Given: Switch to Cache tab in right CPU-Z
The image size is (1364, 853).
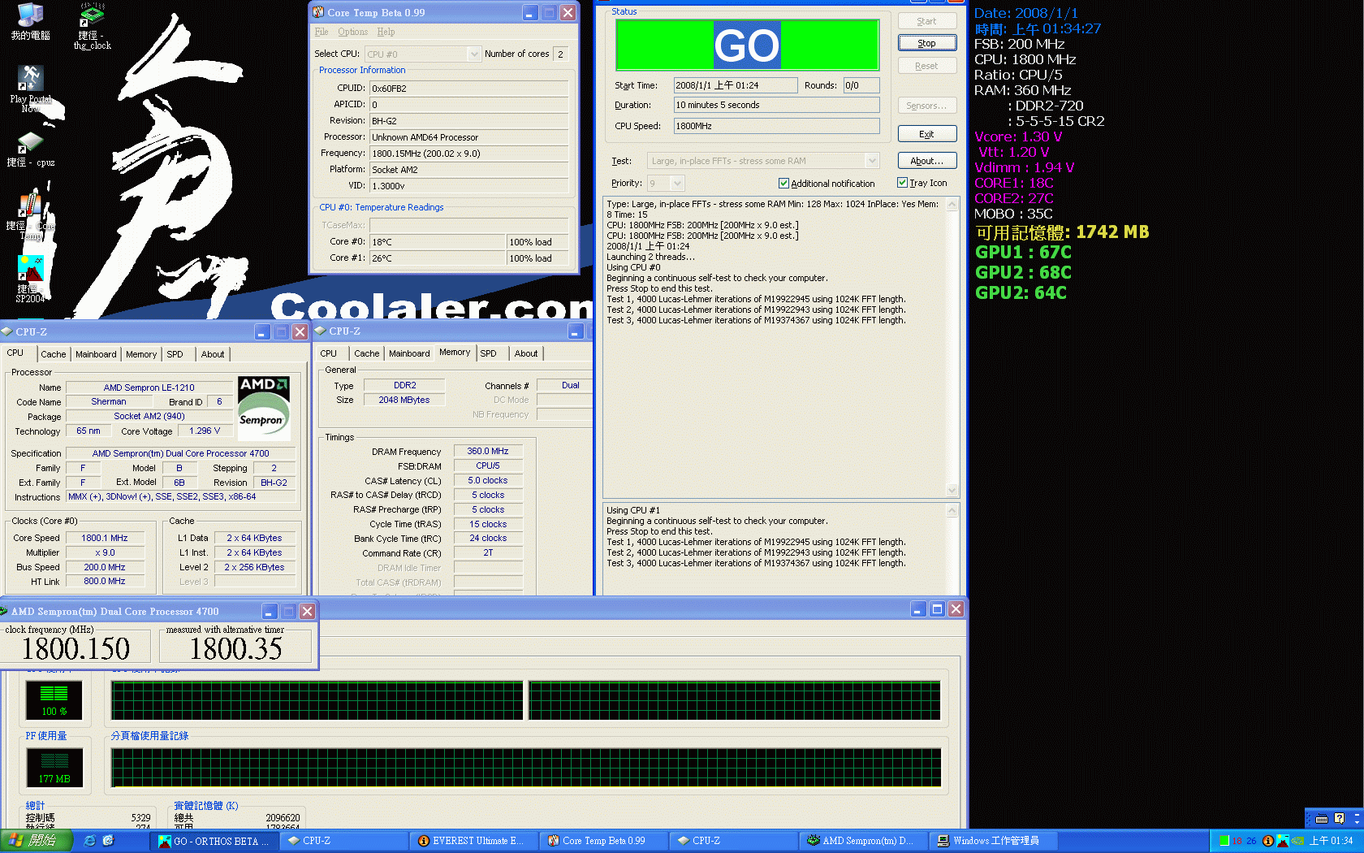Looking at the screenshot, I should click(367, 353).
